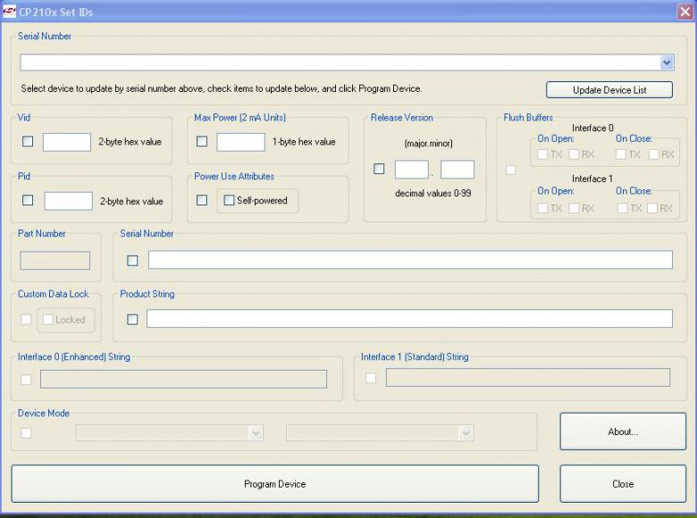The height and width of the screenshot is (518, 697).
Task: Toggle Interface 1 (Standard) String checkbox
Action: pos(371,378)
